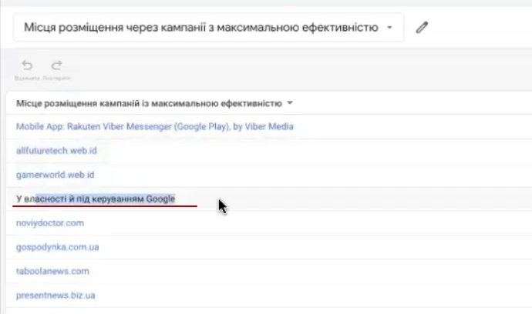
Task: Expand the column header sort arrow
Action: [x=290, y=102]
